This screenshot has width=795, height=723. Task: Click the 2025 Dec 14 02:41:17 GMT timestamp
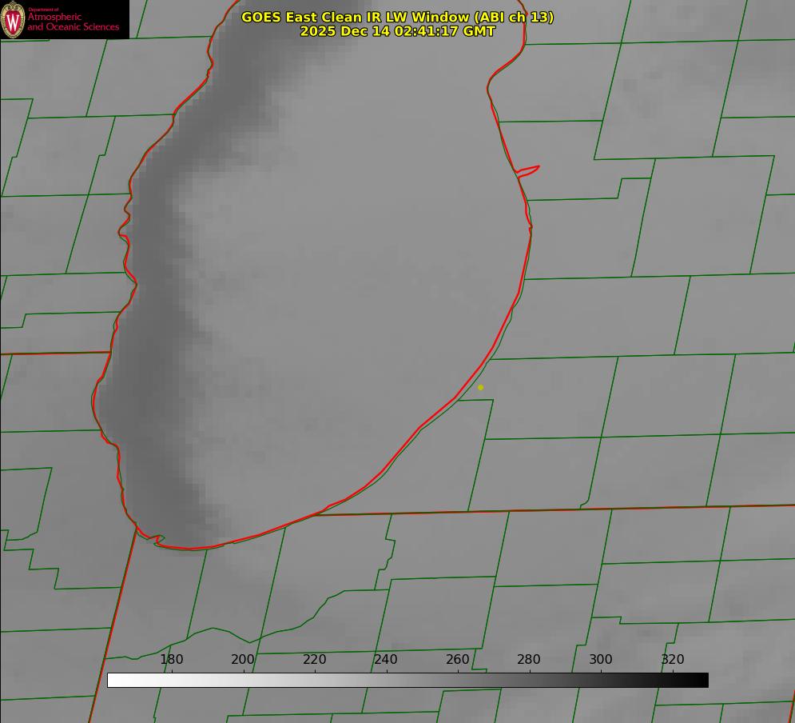click(x=398, y=31)
